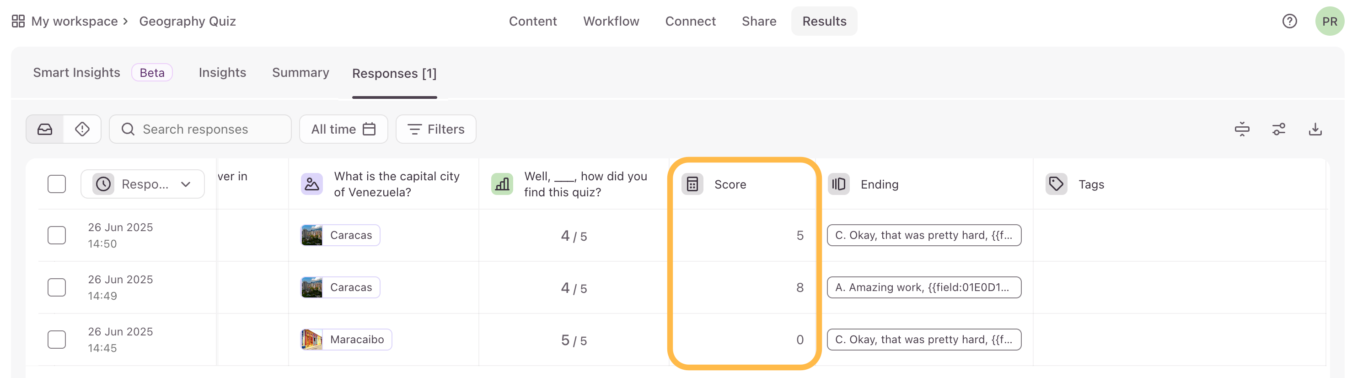Select the inbox responses view icon

45,129
